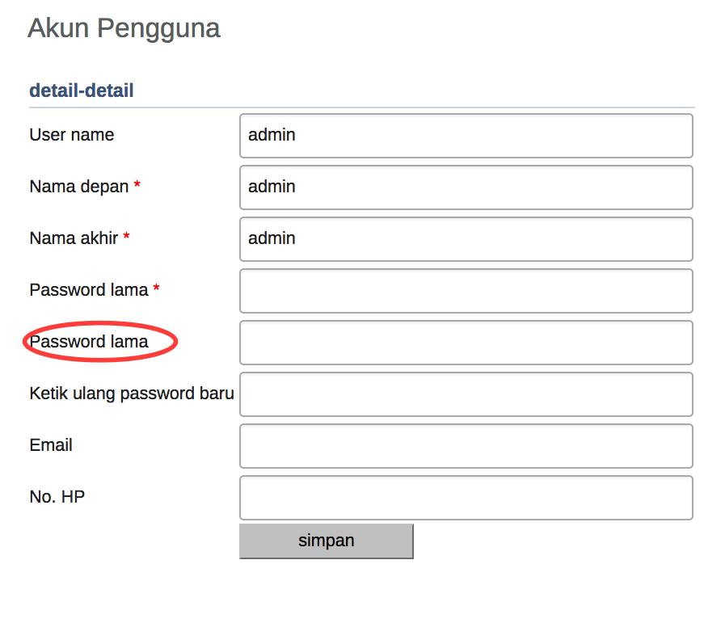Select the Nama depan label text
Viewport: 721px width, 619px height.
79,187
